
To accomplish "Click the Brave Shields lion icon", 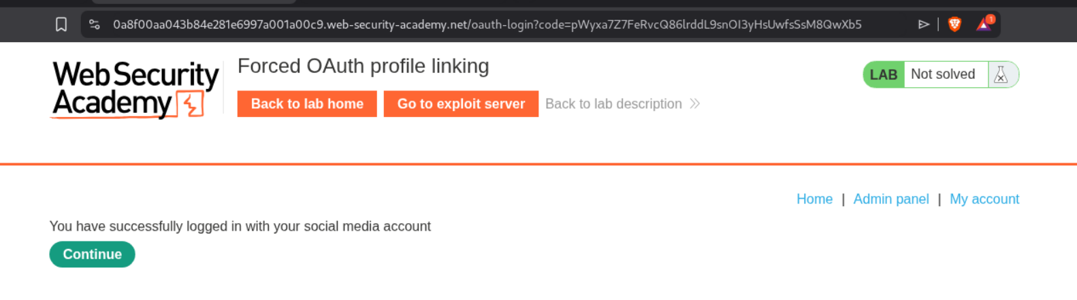I will 954,24.
